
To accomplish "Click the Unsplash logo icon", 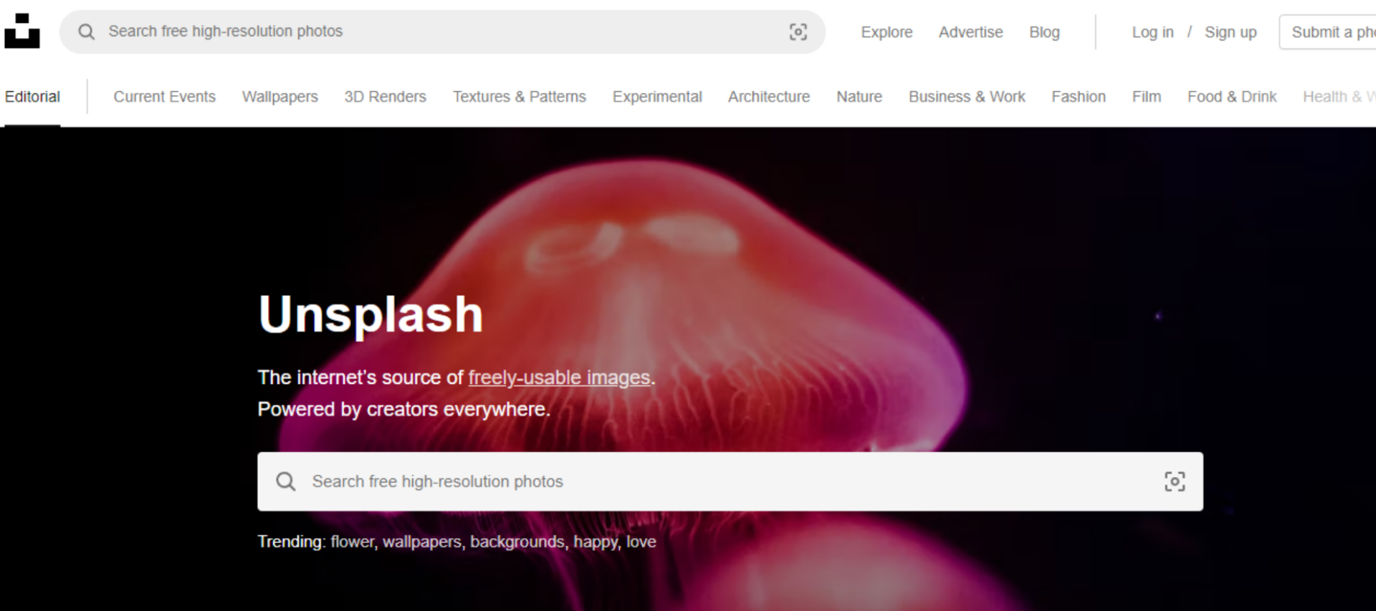I will pos(22,32).
